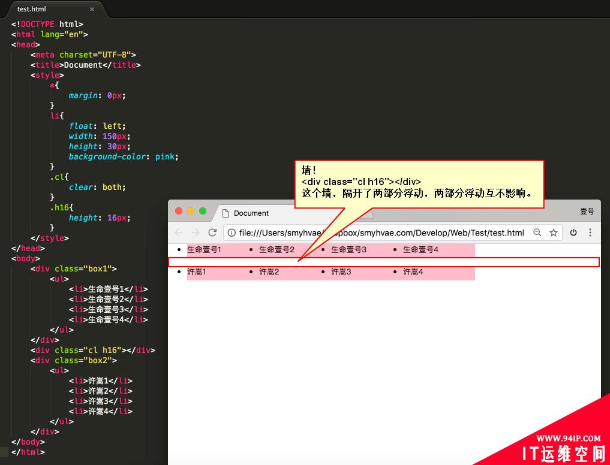Image resolution: width=610 pixels, height=465 pixels.
Task: Open Chrome three-dot menu
Action: coord(590,232)
